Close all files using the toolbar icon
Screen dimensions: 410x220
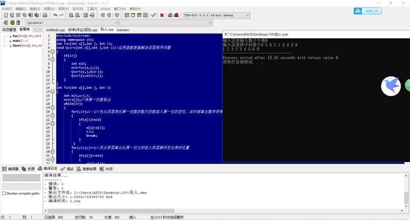37,15
